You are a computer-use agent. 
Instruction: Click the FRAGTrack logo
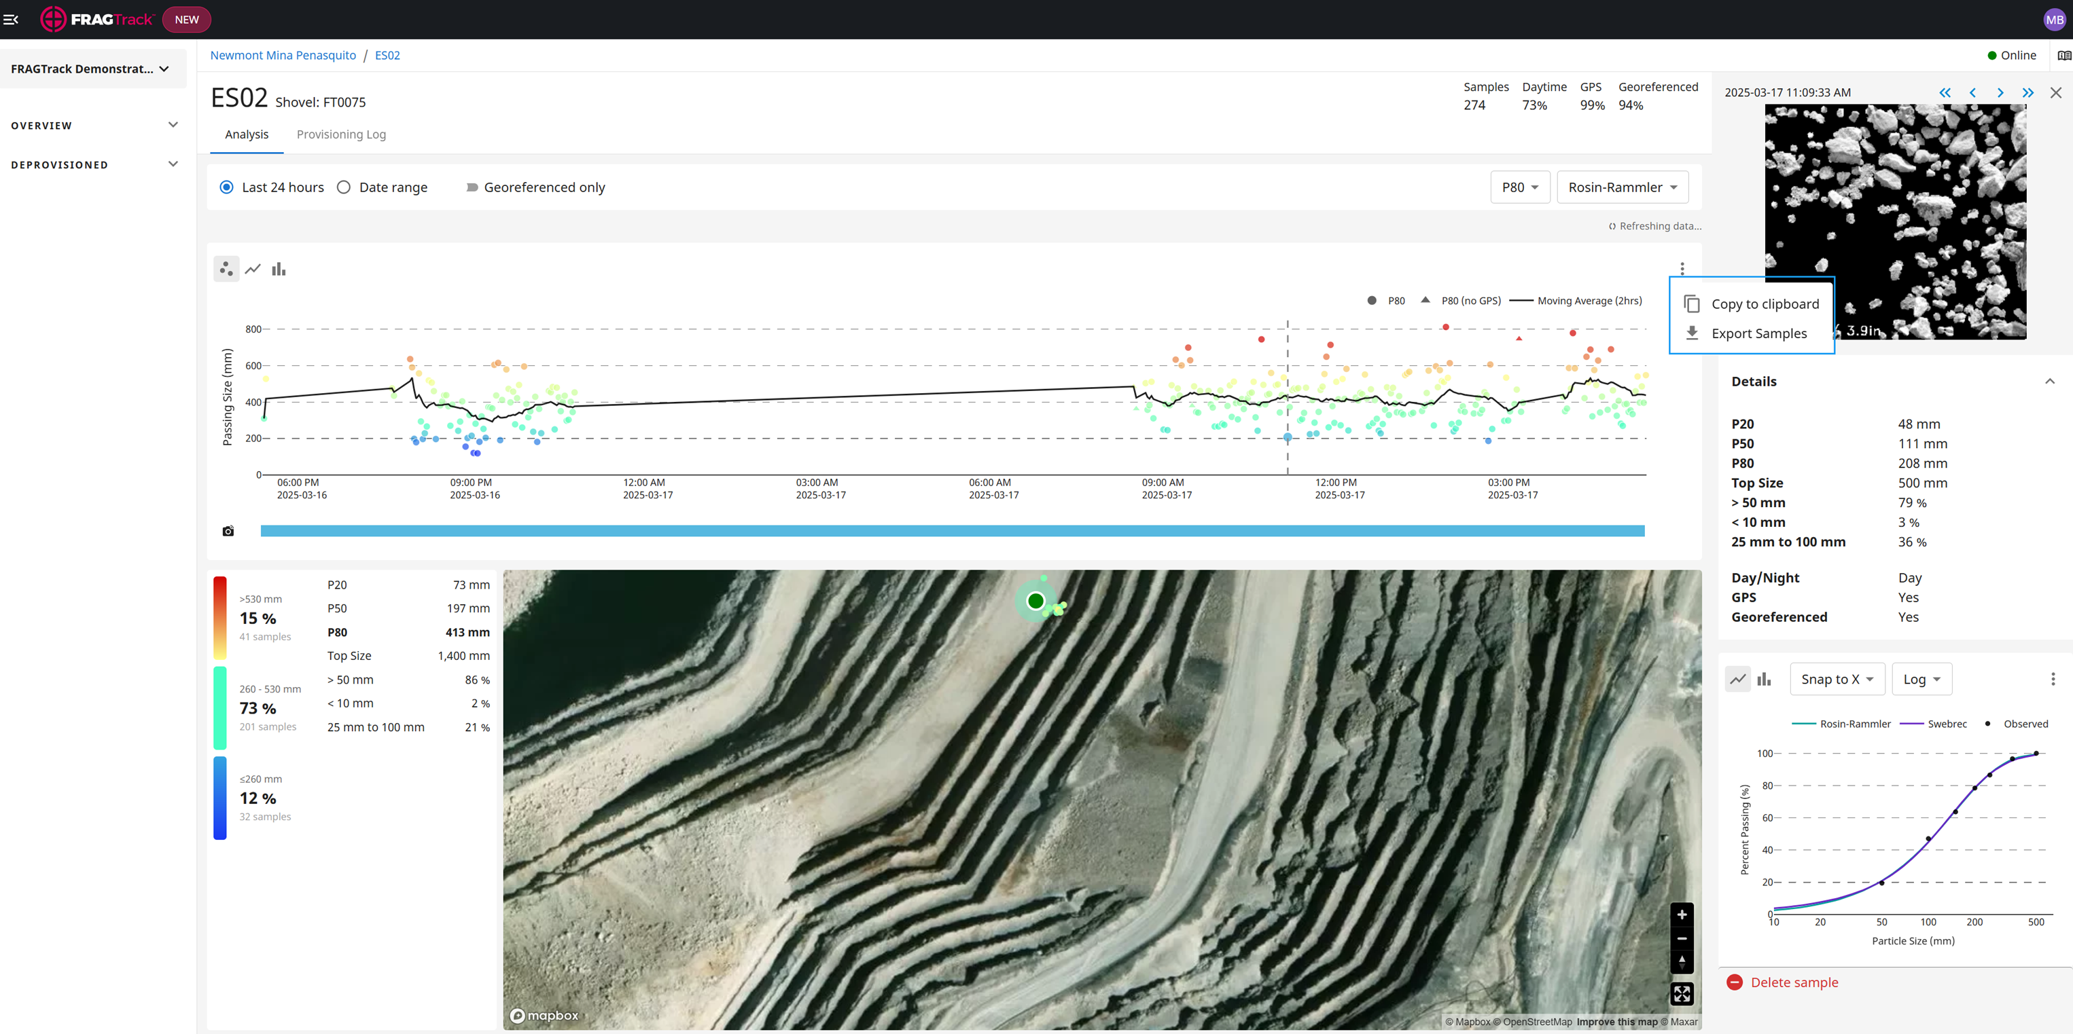click(x=96, y=19)
